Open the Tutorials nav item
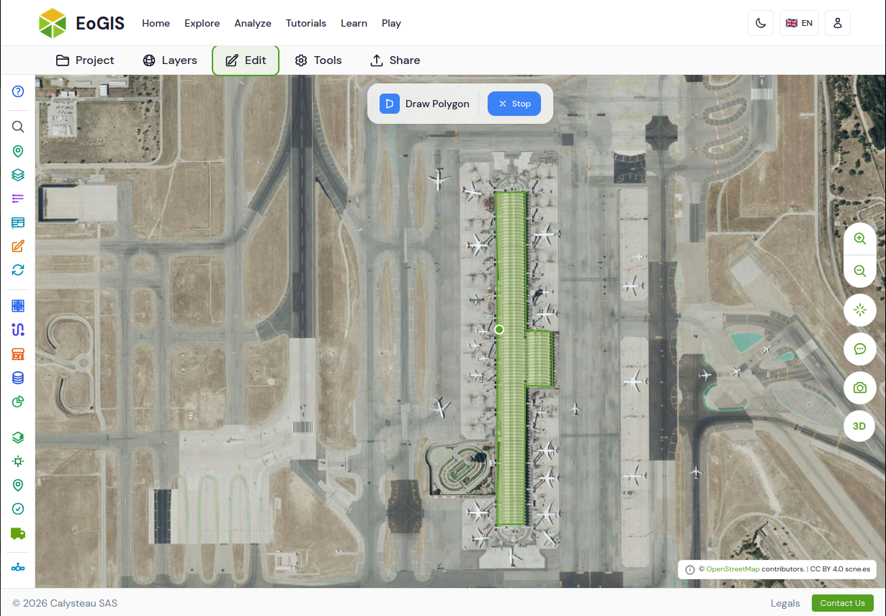 click(x=306, y=23)
